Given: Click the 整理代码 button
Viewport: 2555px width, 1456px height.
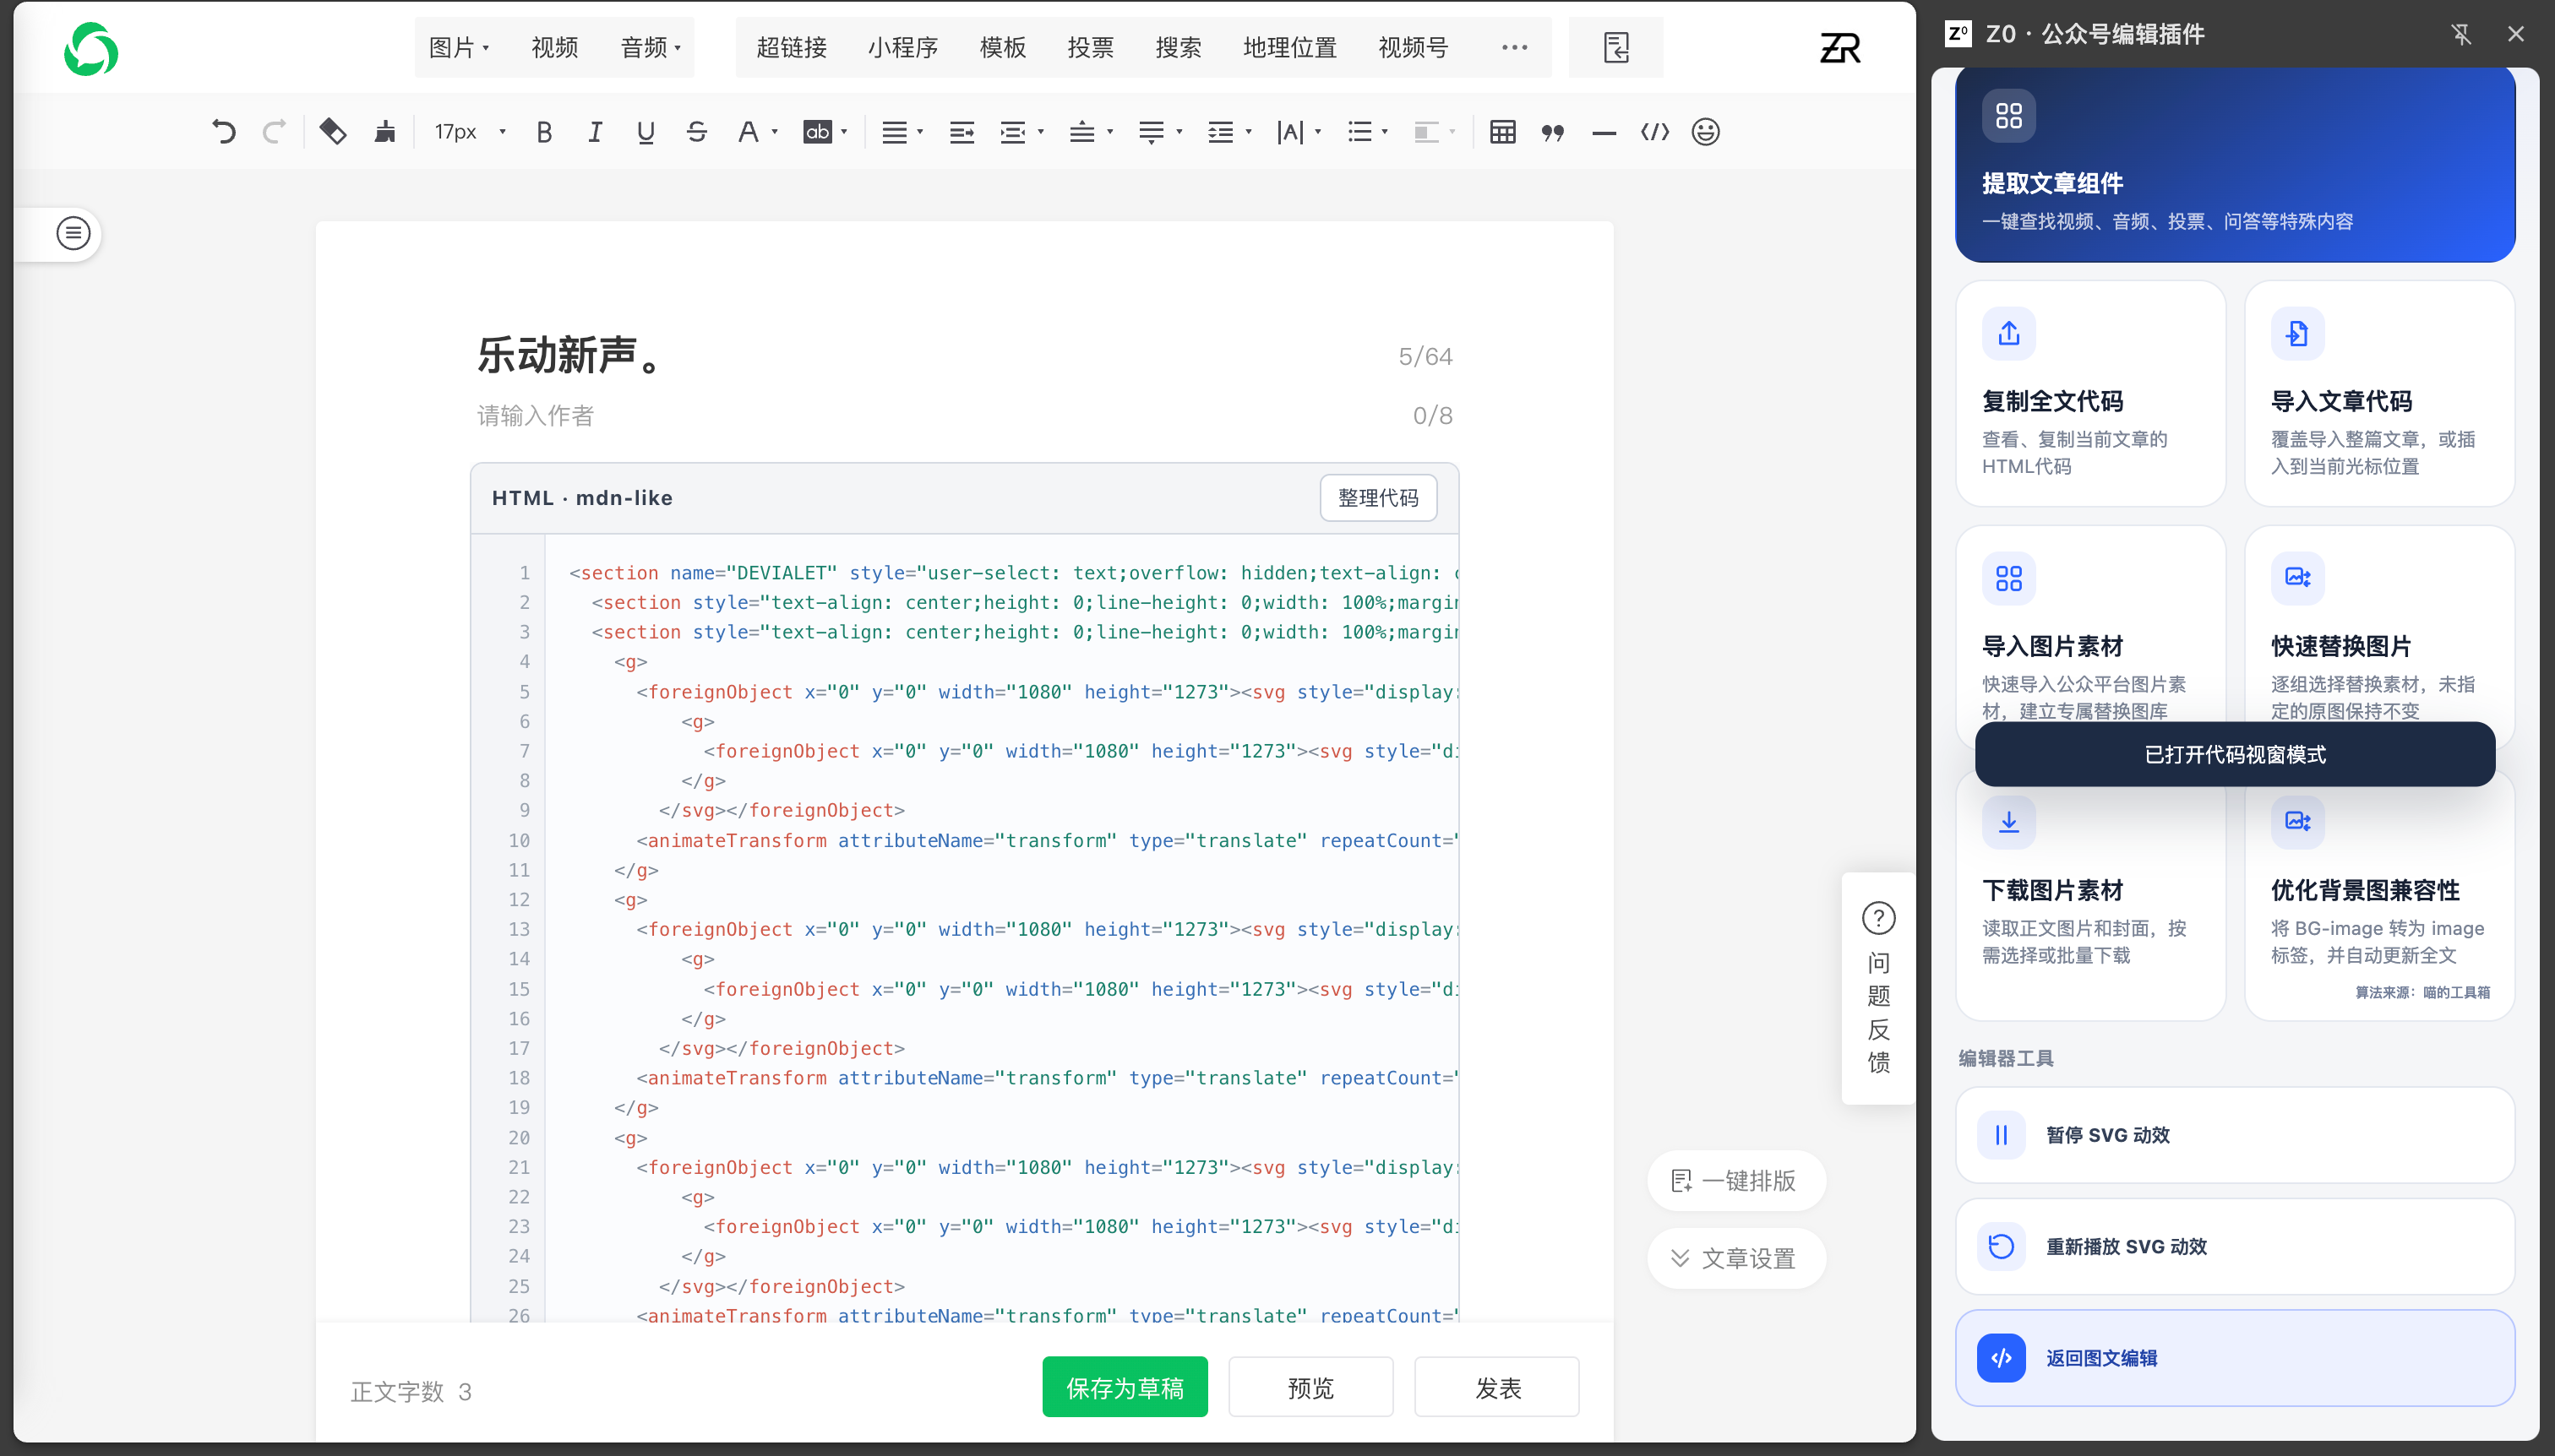Looking at the screenshot, I should pyautogui.click(x=1377, y=498).
